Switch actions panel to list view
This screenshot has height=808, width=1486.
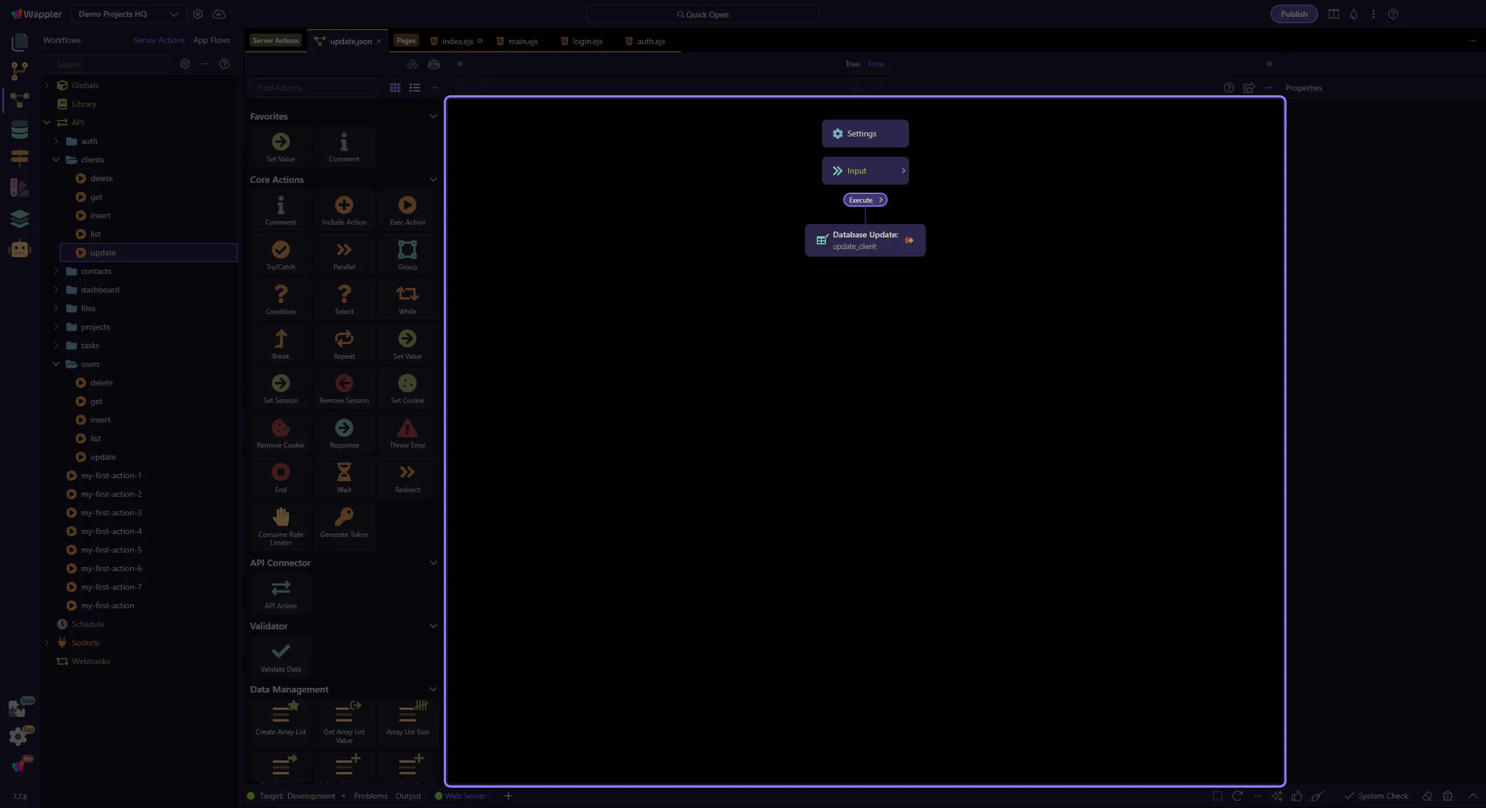click(x=414, y=88)
